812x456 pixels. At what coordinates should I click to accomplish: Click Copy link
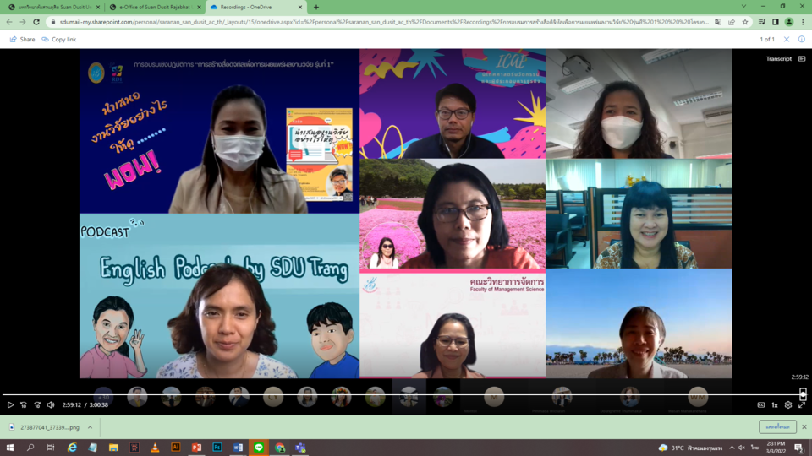tap(59, 40)
